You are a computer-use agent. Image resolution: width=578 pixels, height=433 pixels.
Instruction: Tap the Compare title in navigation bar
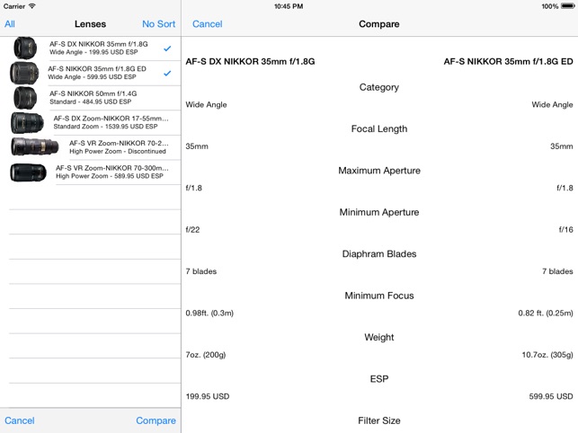[379, 24]
